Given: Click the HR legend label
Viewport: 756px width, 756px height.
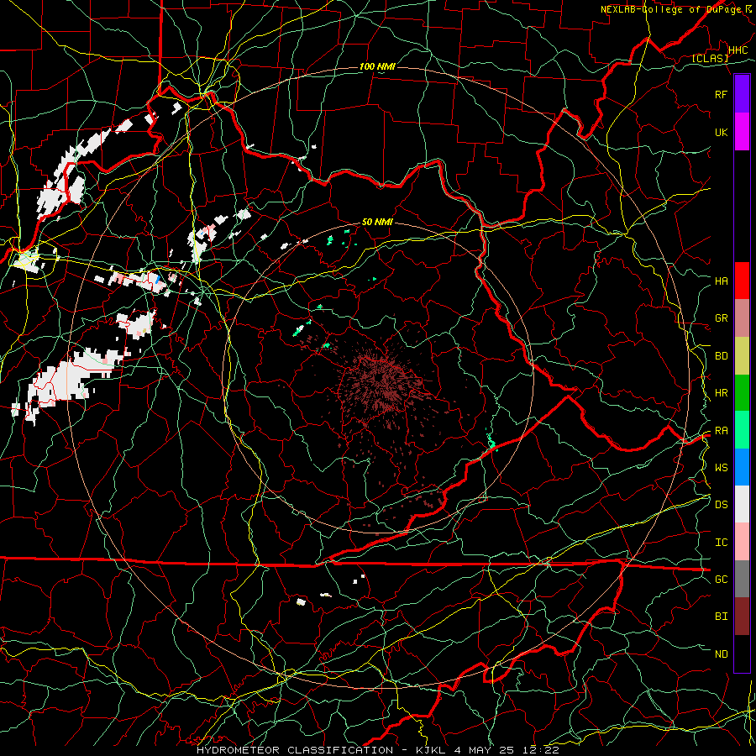Looking at the screenshot, I should point(722,393).
